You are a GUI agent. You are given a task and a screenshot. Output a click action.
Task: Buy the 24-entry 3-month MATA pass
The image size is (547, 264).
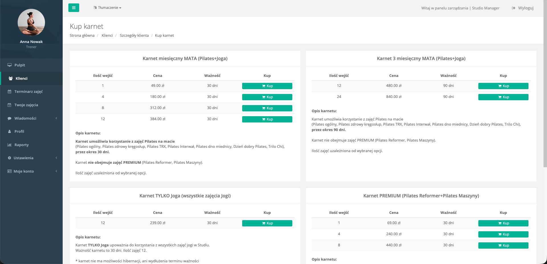503,97
